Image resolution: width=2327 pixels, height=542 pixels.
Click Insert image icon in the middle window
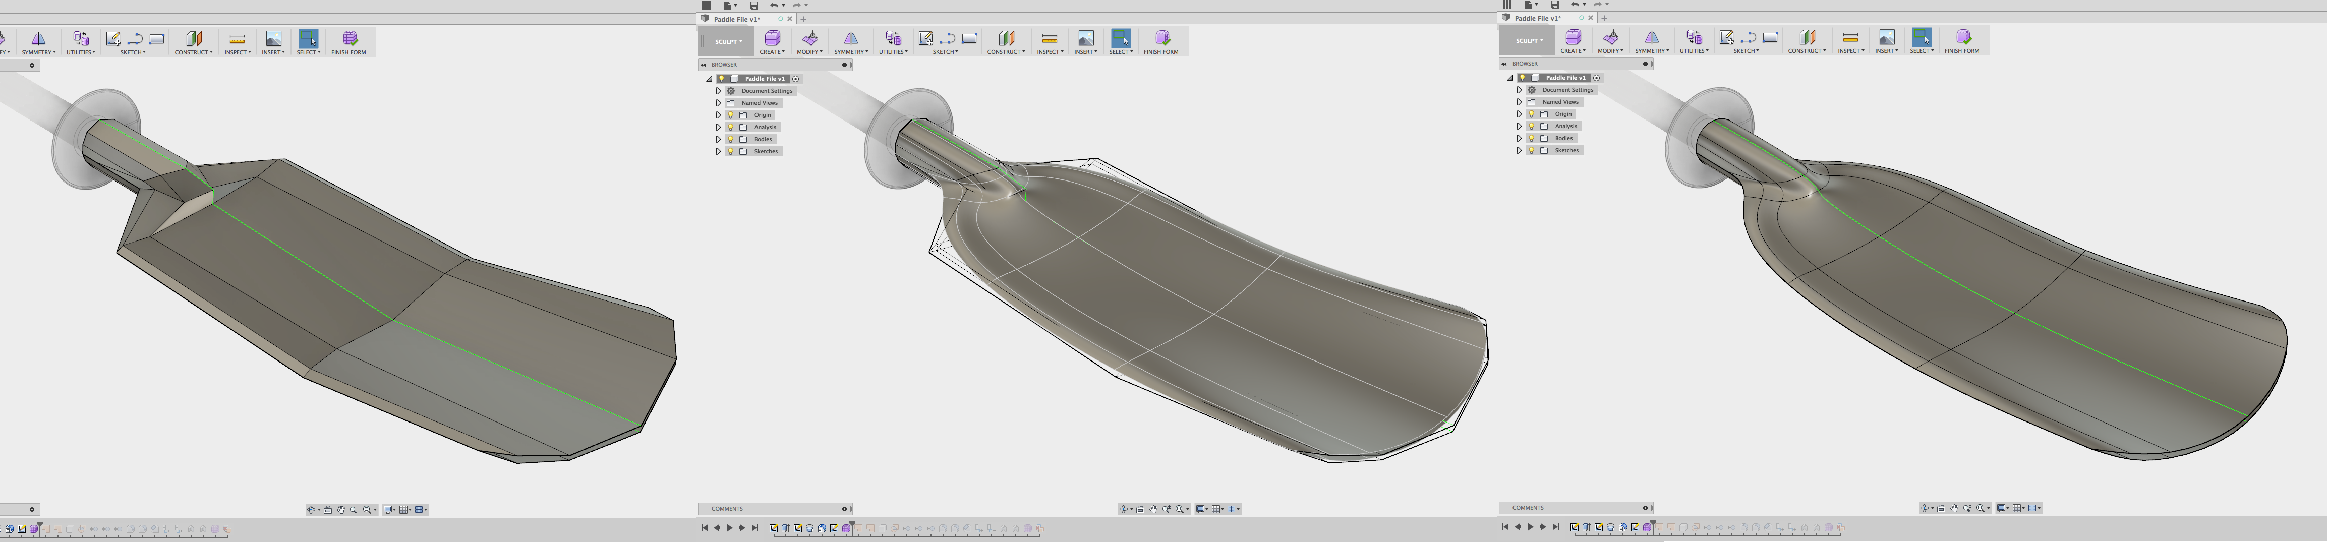[1086, 38]
